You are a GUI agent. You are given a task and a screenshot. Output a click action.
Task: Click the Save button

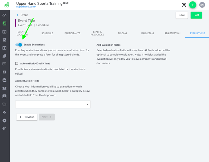[x=182, y=15]
